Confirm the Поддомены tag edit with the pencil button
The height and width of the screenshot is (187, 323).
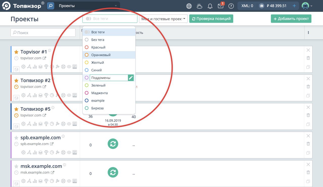pos(131,78)
